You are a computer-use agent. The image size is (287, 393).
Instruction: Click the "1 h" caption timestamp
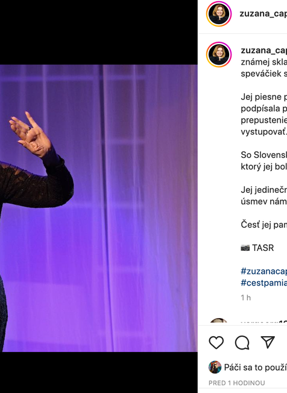pyautogui.click(x=246, y=297)
